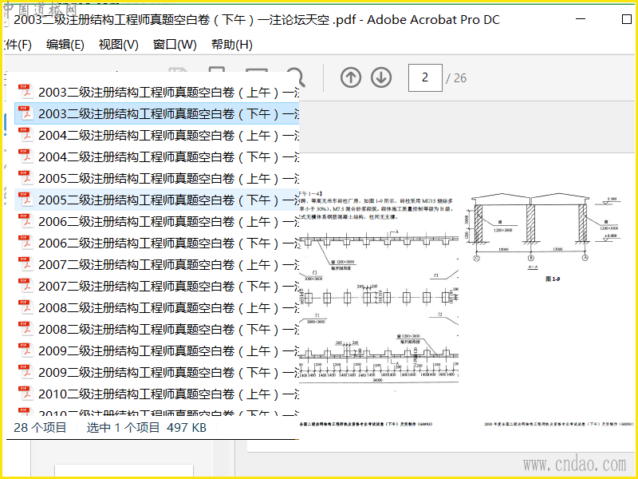
Task: Click the 图 1-9 figure caption
Action: (553, 279)
